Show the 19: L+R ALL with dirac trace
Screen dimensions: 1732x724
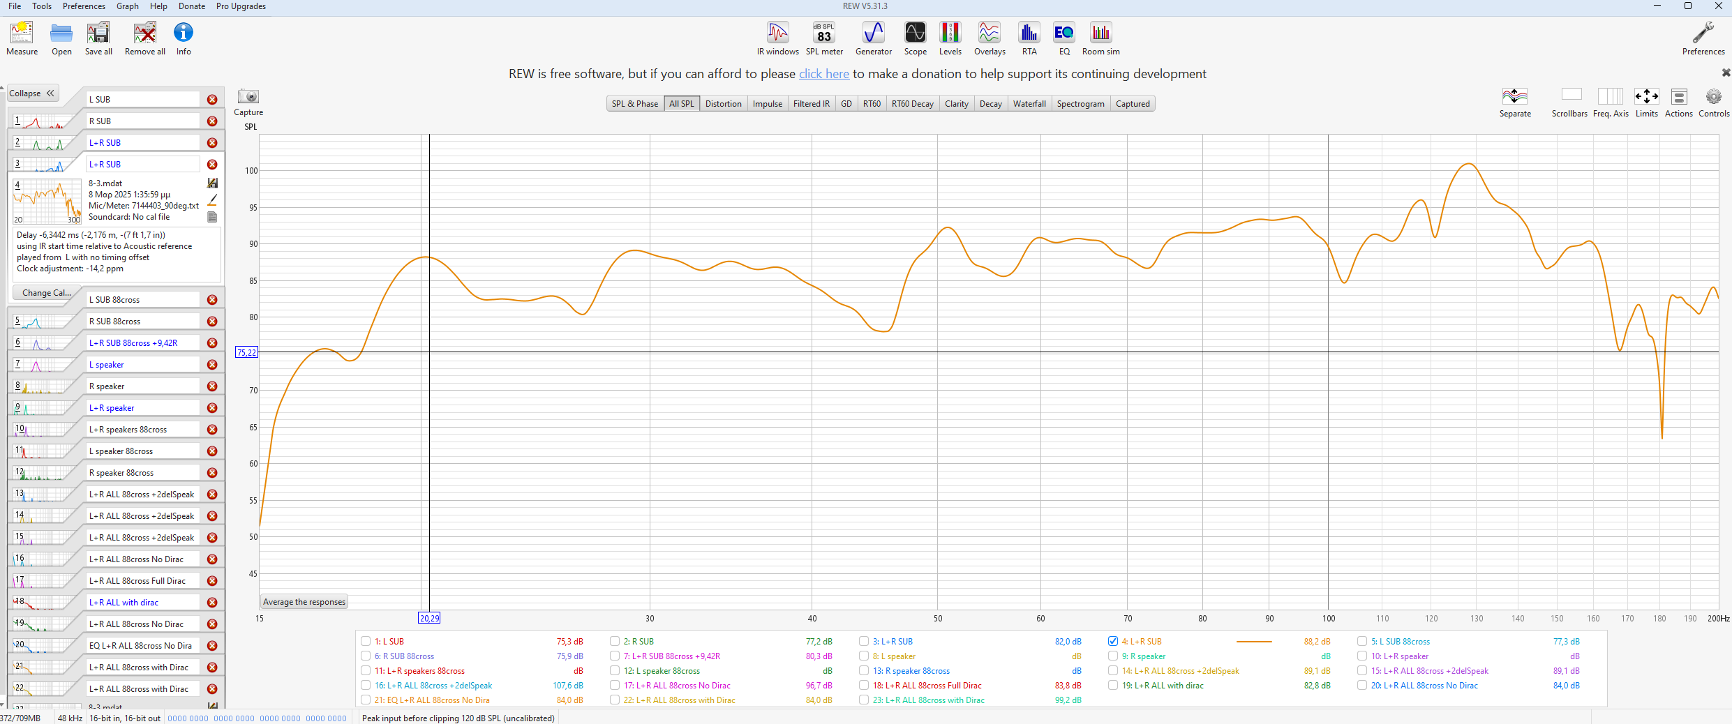point(1113,685)
